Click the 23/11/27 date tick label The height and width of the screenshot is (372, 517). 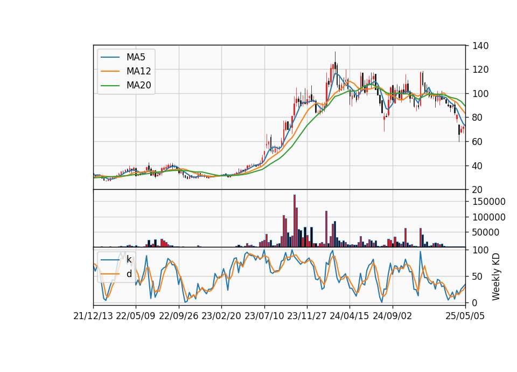[306, 316]
